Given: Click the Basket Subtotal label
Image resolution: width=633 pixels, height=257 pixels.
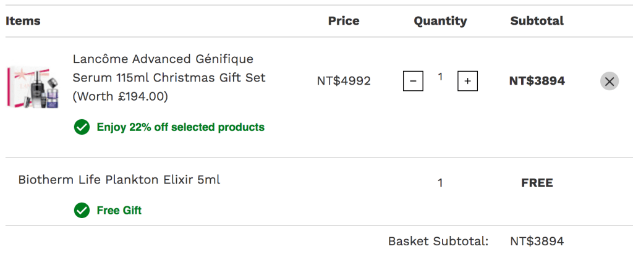Looking at the screenshot, I should click(x=438, y=242).
